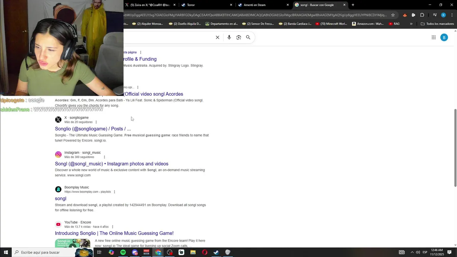Open the Instagram logo of songl_music result
This screenshot has height=257, width=457.
(x=58, y=155)
